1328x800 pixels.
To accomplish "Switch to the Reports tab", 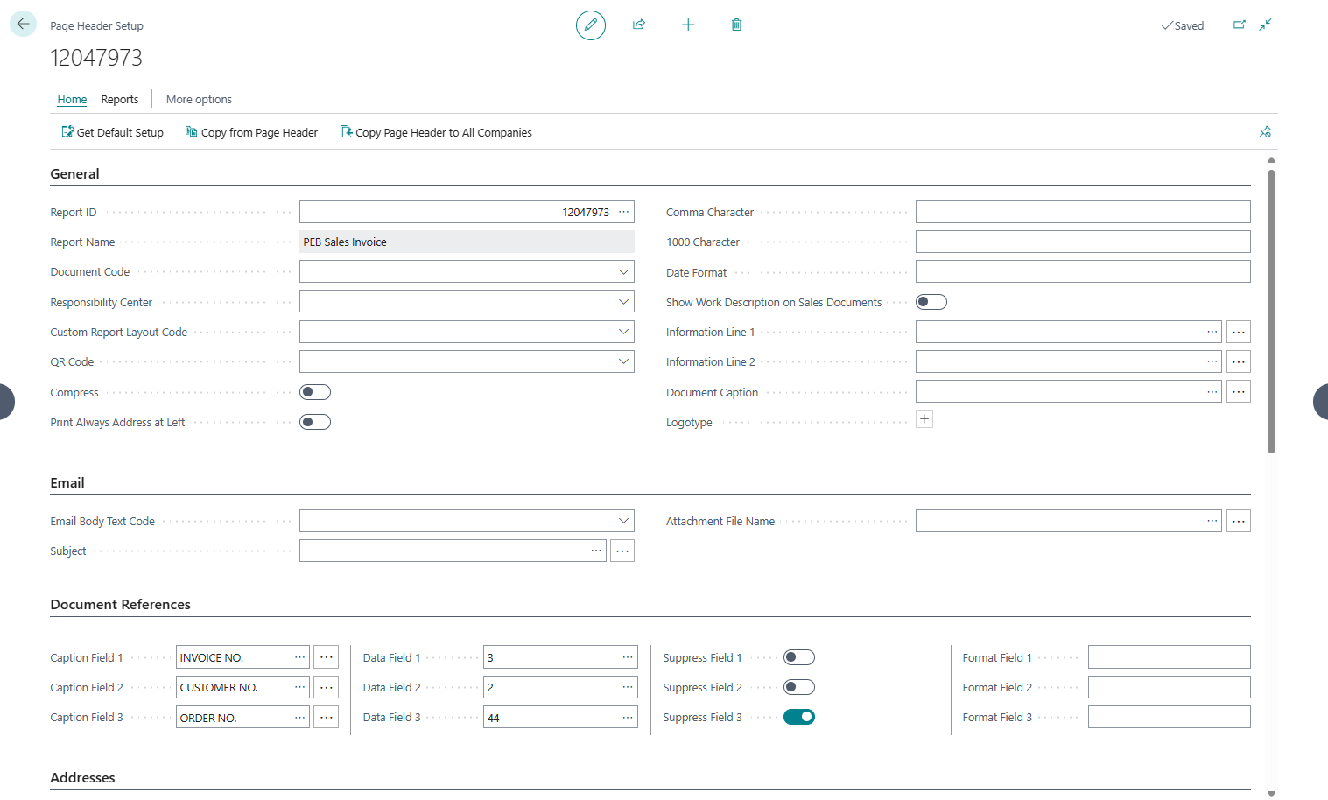I will click(x=120, y=99).
